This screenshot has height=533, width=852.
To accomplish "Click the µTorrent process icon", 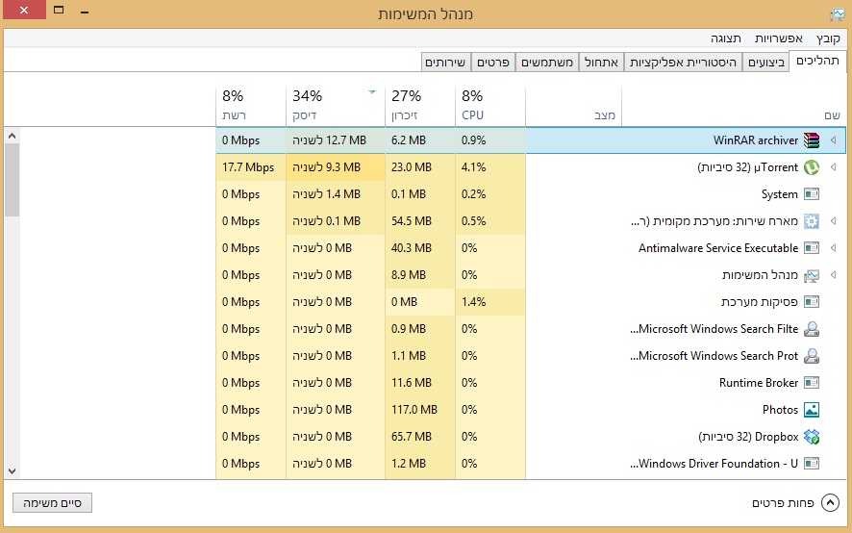I will (812, 167).
